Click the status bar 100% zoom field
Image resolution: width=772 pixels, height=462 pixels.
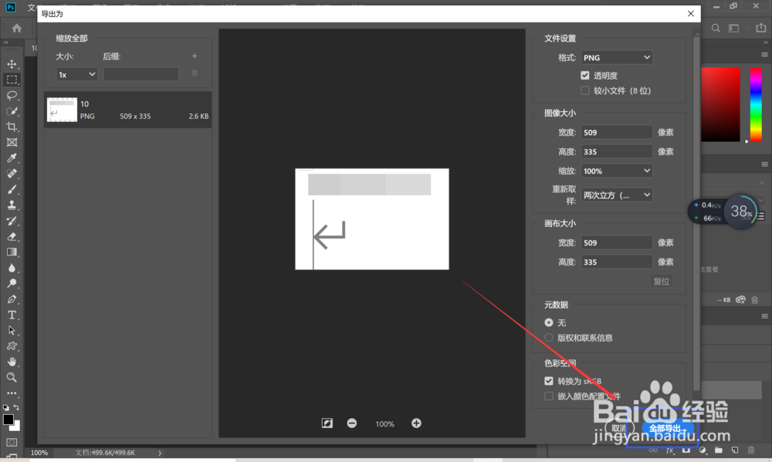click(39, 453)
